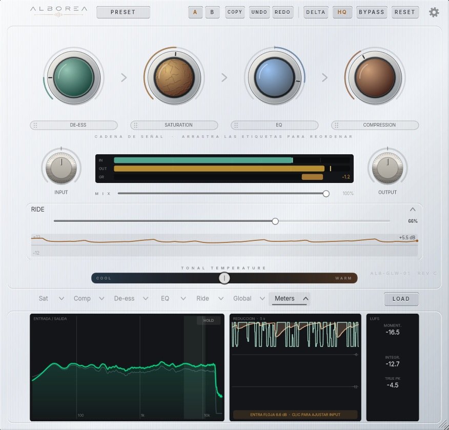Click the green De-ess orb knob
The width and height of the screenshot is (449, 430).
(74, 77)
